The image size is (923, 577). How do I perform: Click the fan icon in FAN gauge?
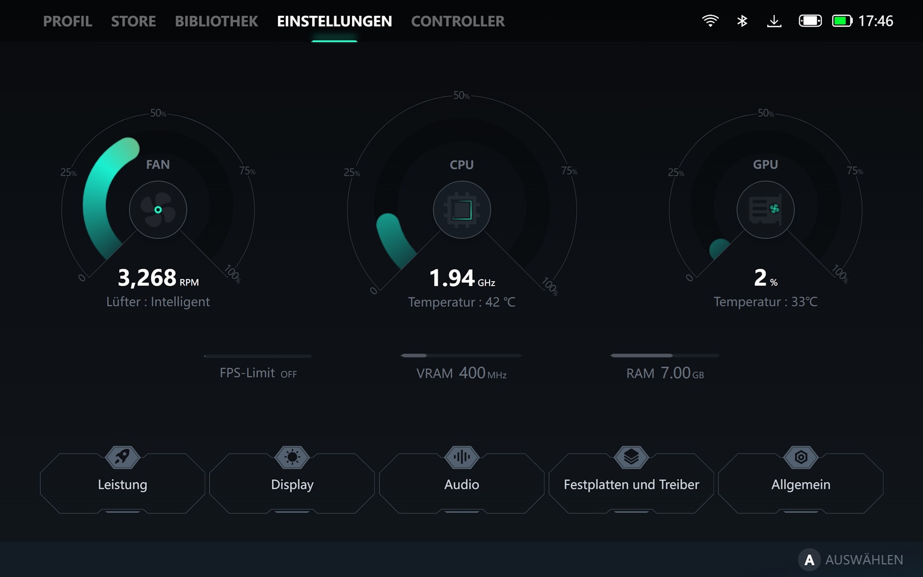pos(158,210)
